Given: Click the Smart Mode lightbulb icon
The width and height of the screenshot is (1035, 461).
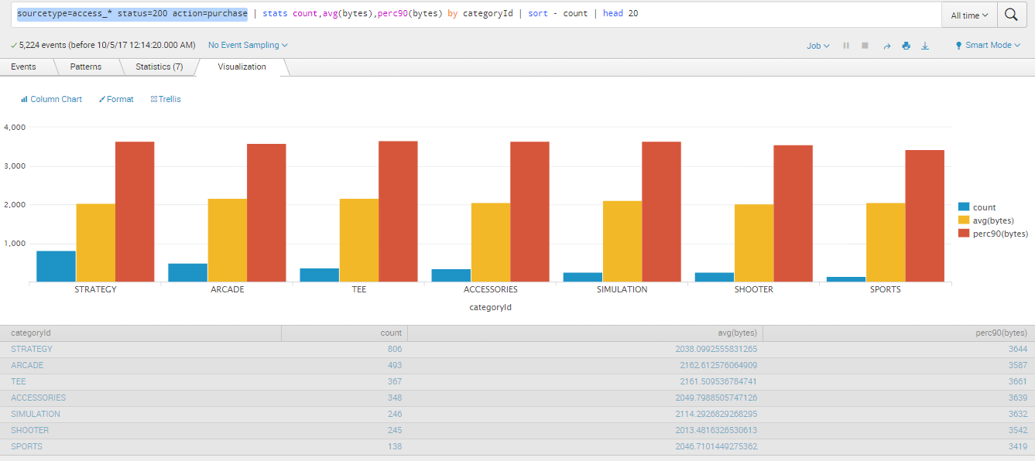Looking at the screenshot, I should [959, 46].
